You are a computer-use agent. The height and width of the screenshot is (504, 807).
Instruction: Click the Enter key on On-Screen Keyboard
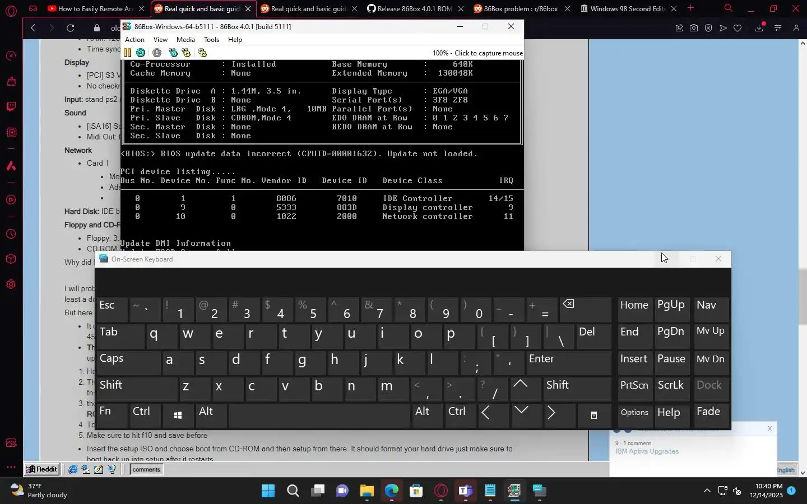pyautogui.click(x=569, y=363)
